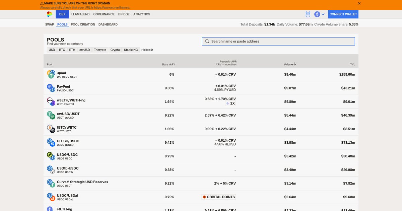Click the RLUSD/USDC token icons
The image size is (402, 211).
point(51,142)
